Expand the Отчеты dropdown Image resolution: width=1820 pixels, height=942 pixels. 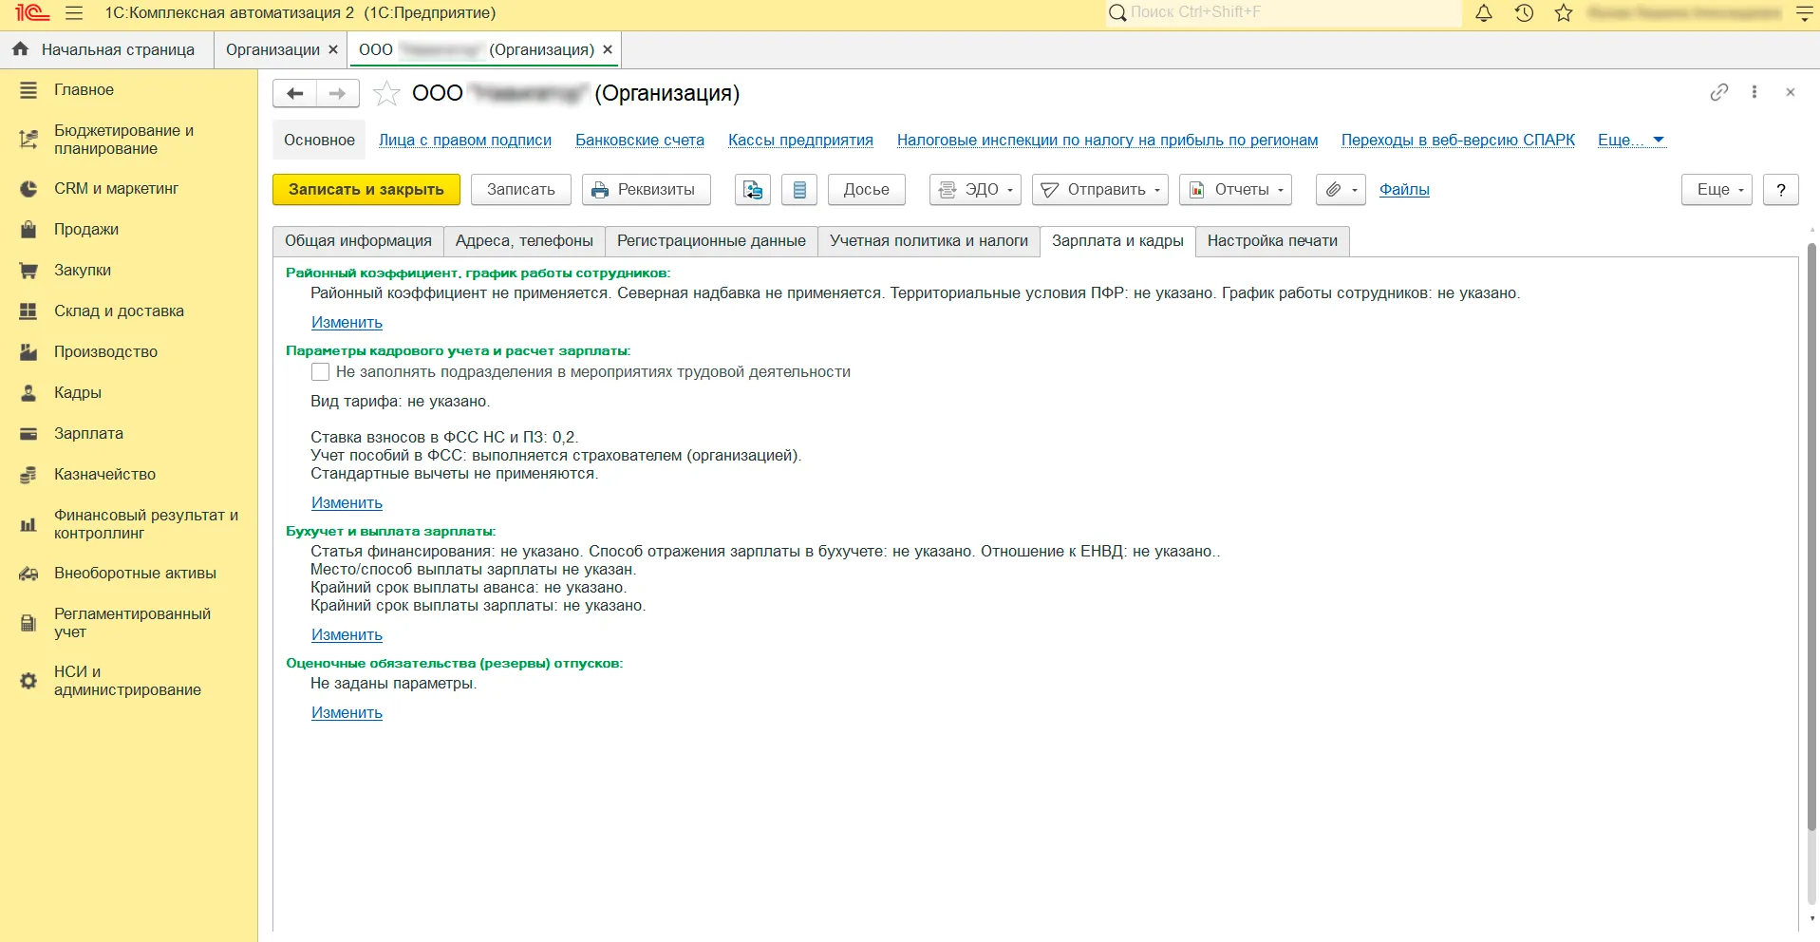1235,190
